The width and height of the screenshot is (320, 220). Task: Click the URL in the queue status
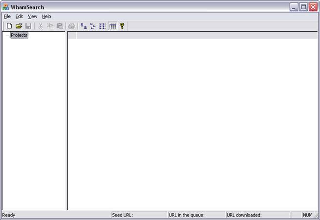(x=196, y=215)
